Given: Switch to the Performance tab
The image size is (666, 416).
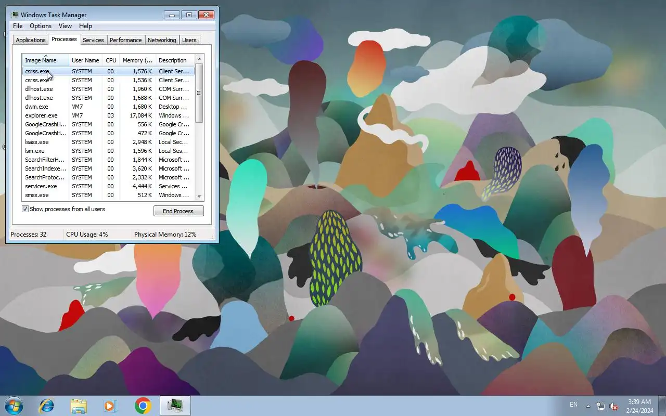Looking at the screenshot, I should click(x=125, y=40).
